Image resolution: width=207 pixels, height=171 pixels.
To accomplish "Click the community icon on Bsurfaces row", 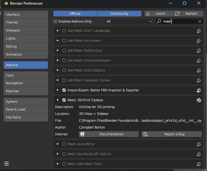I will (199, 154).
